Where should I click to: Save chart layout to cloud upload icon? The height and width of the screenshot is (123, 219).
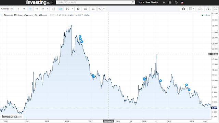(x=208, y=9)
